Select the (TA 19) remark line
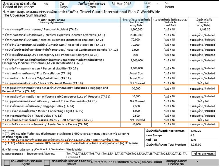This screenshot has height=167, width=220. (66, 135)
